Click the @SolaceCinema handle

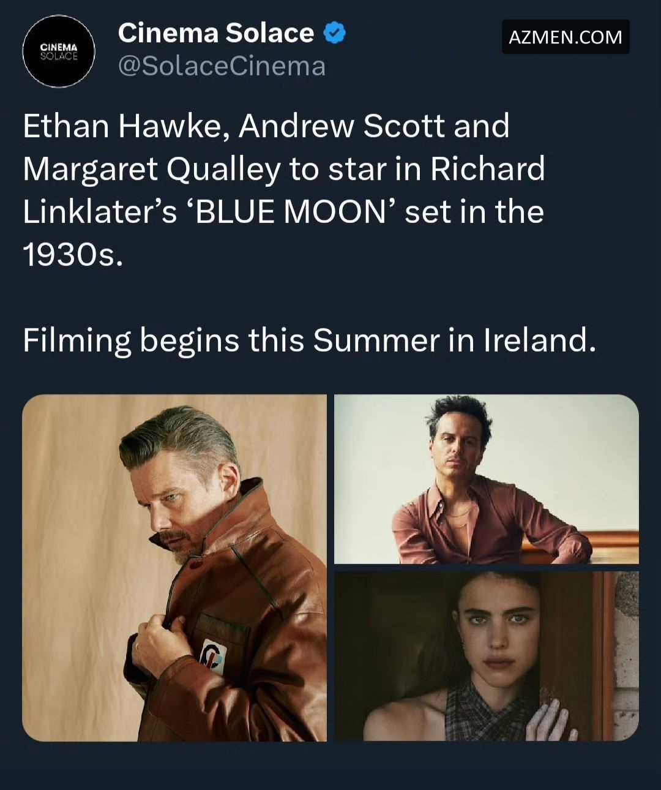[222, 66]
